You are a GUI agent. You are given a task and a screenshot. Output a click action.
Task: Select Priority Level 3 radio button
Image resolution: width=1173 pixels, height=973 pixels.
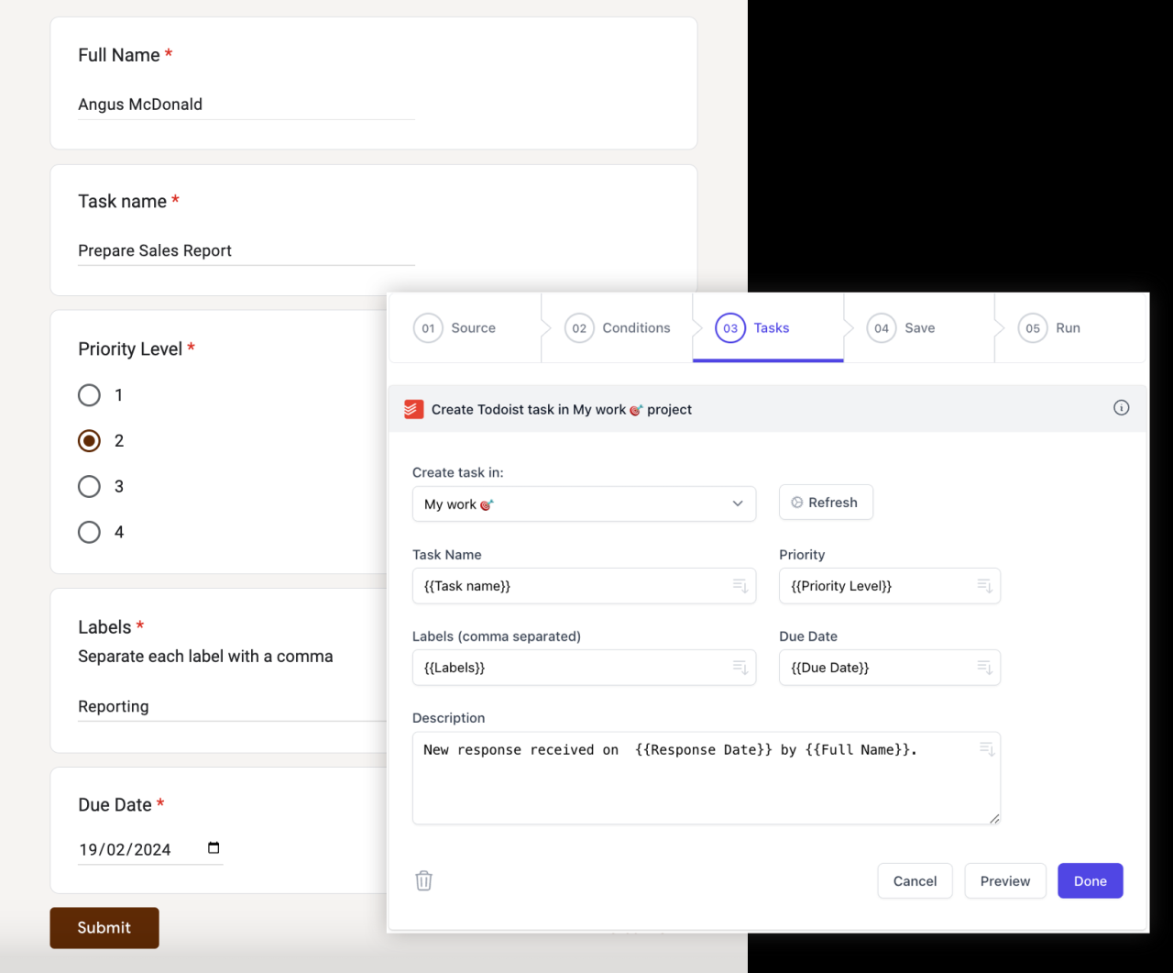pos(89,486)
